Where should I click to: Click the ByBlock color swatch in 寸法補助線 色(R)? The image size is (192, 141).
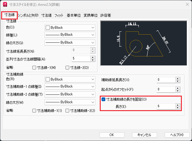(x=48, y=79)
